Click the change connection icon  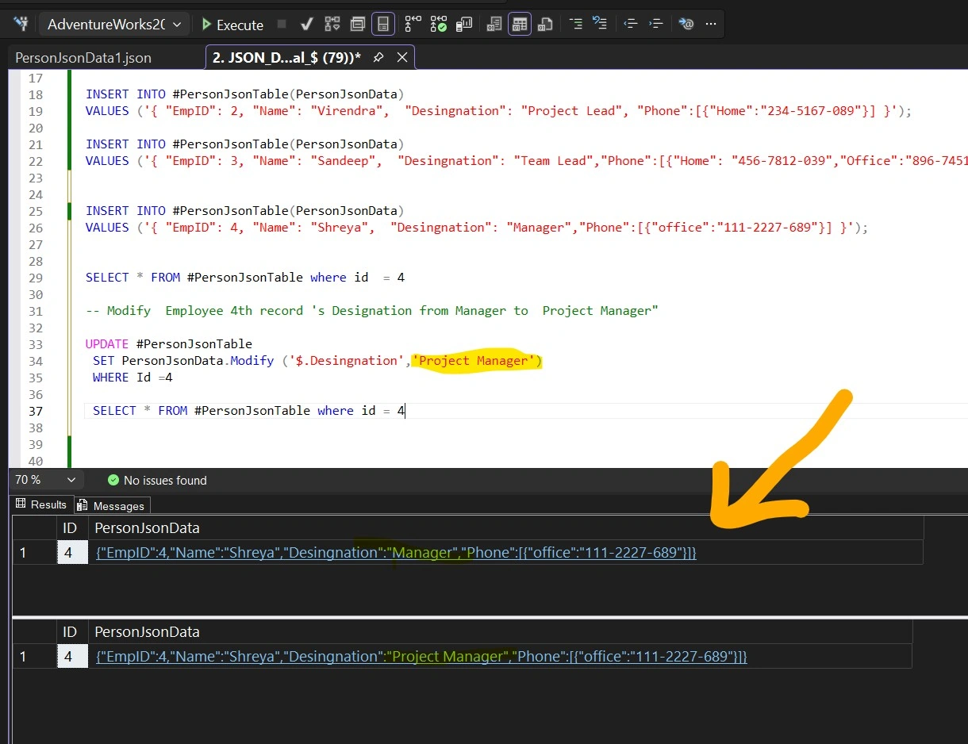coord(21,24)
